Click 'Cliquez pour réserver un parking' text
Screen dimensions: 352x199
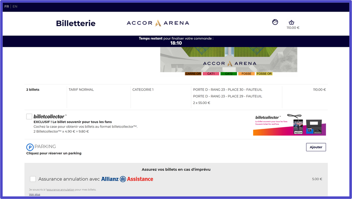pos(54,153)
